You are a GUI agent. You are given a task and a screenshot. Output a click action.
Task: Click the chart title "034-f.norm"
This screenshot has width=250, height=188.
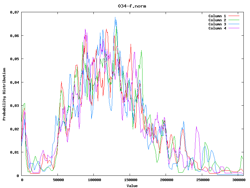coord(132,6)
